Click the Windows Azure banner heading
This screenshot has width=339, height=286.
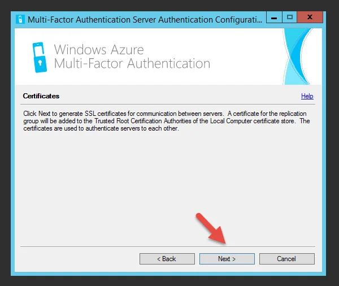(x=99, y=50)
